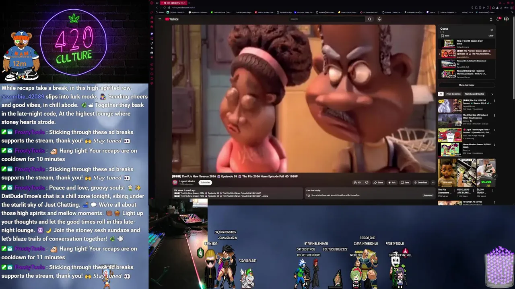Open options for The PJs 2026 Full Season video
Screen dimensions: 515x289
pos(494,101)
